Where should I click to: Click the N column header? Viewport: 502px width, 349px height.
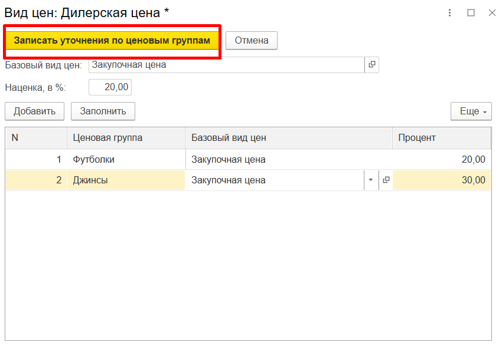tap(36, 138)
